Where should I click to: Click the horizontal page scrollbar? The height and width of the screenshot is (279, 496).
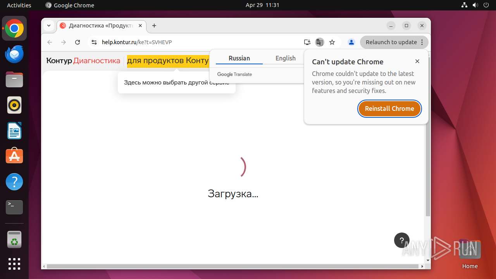(x=232, y=266)
